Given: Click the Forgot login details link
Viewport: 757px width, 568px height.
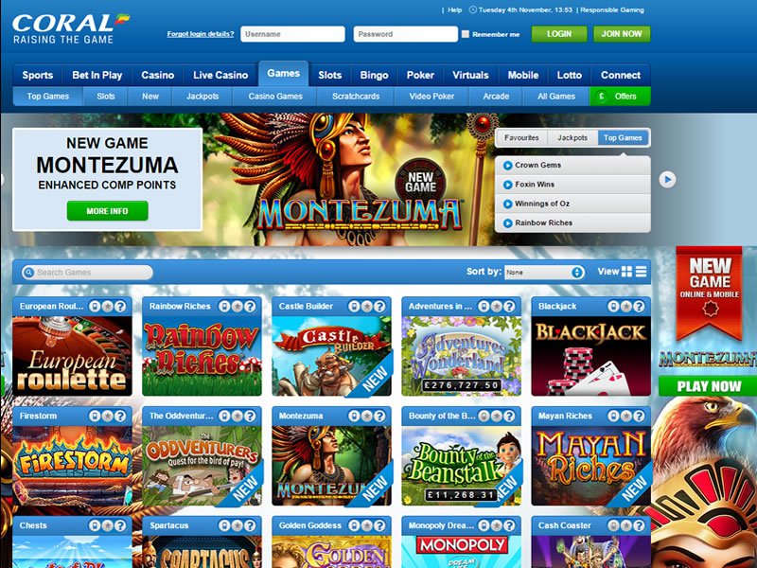Looking at the screenshot, I should 201,34.
